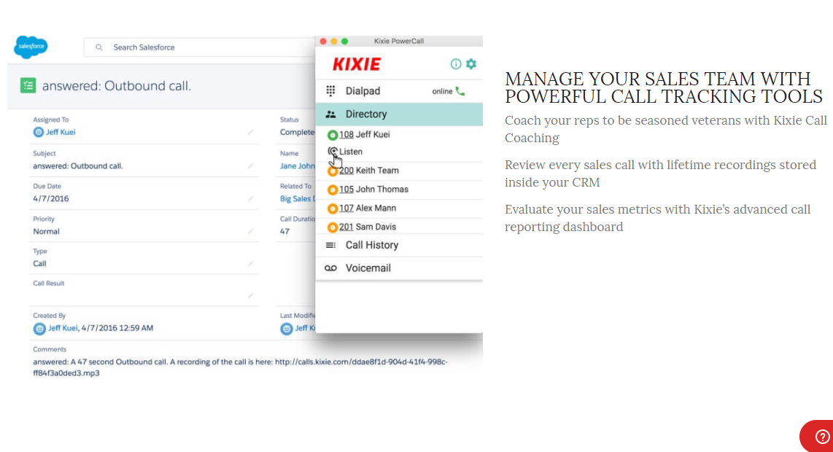Edit Call Result with pencil icon

tap(250, 296)
